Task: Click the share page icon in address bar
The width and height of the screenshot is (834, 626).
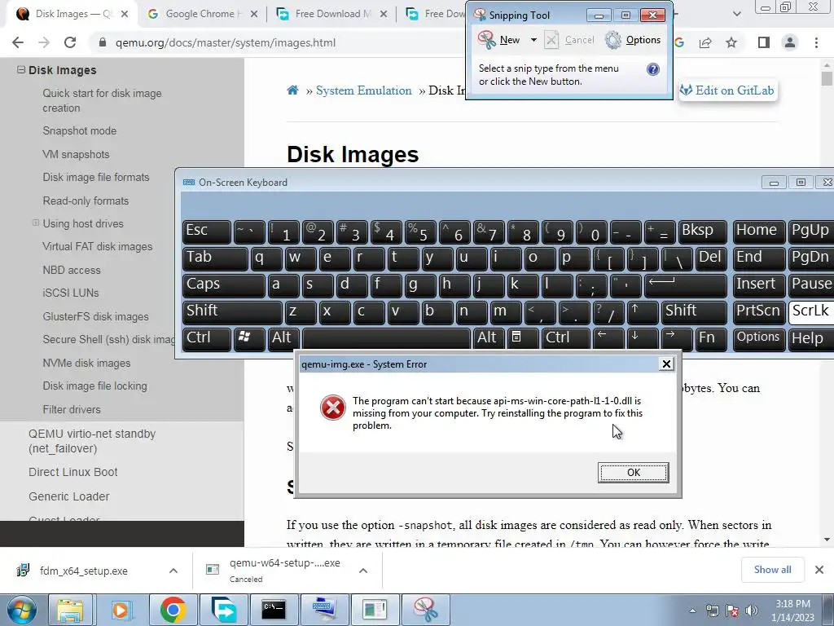Action: click(705, 42)
